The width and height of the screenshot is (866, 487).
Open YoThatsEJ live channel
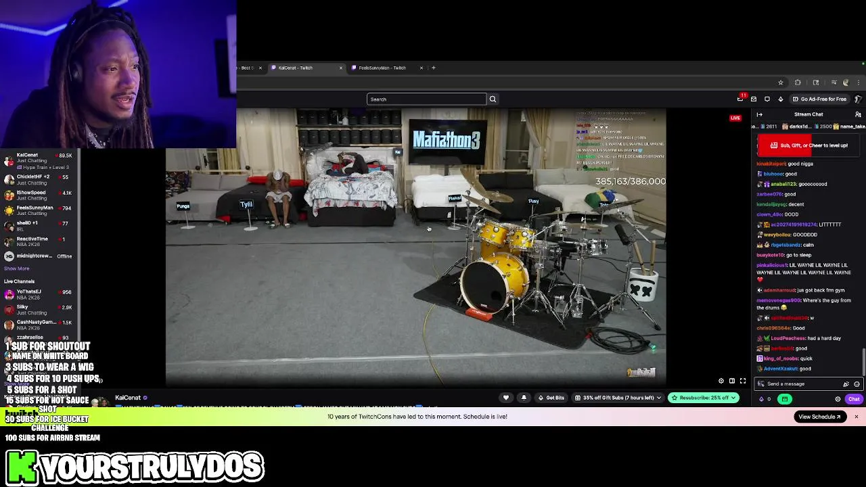[x=38, y=294]
